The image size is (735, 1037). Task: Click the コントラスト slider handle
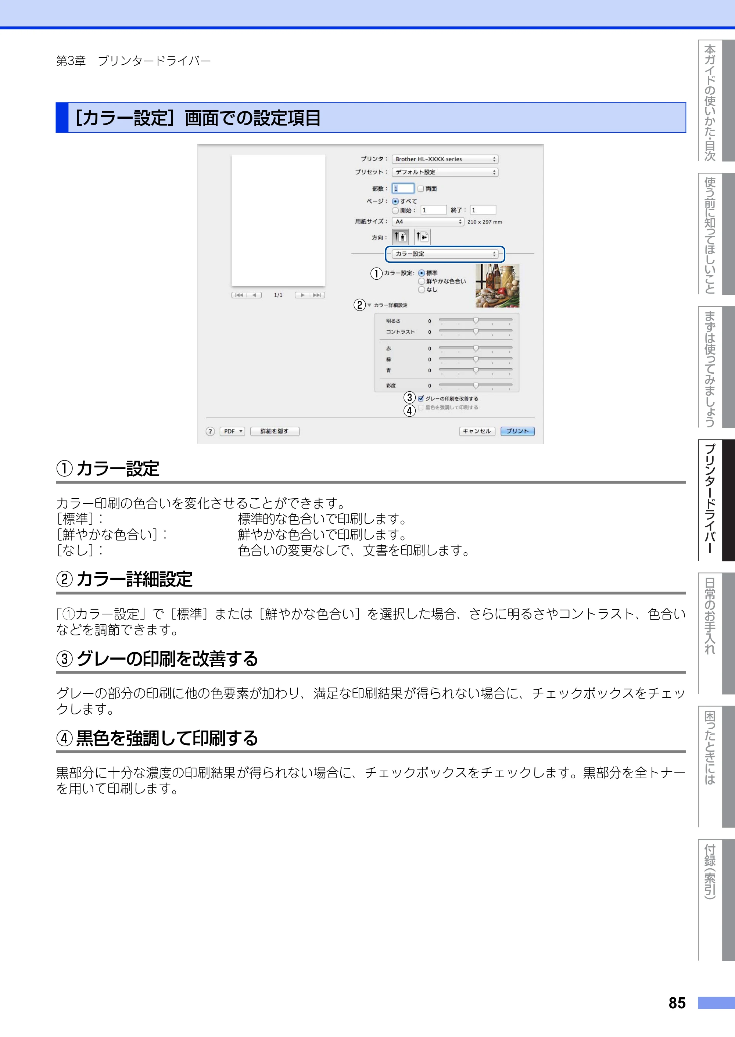[476, 331]
